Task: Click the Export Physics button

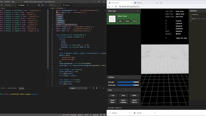Action: click(x=135, y=101)
